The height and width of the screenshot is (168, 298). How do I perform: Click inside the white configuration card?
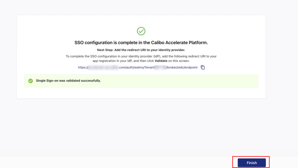(x=141, y=92)
